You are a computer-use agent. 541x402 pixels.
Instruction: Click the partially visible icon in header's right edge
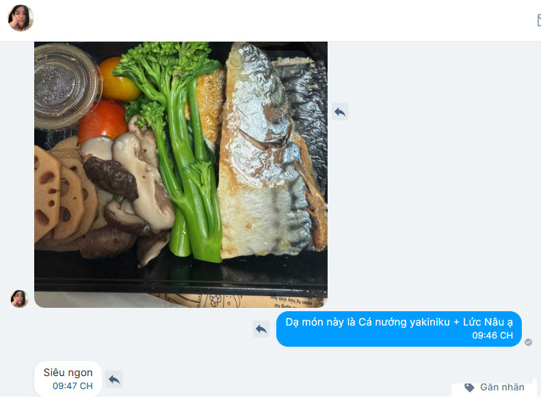click(539, 20)
